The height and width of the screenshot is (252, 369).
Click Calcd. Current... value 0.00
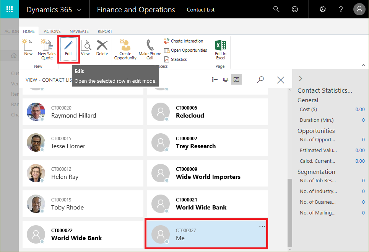coord(360,161)
